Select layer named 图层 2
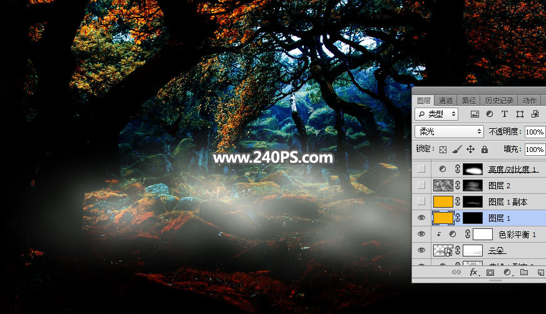 tap(499, 186)
